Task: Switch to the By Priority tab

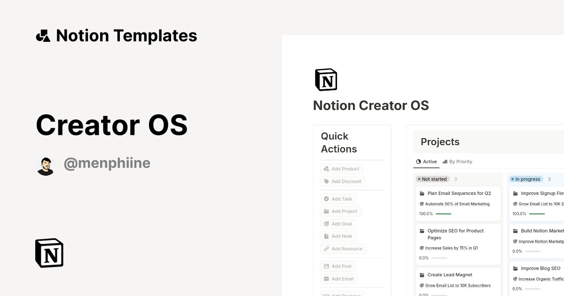Action: (x=457, y=162)
